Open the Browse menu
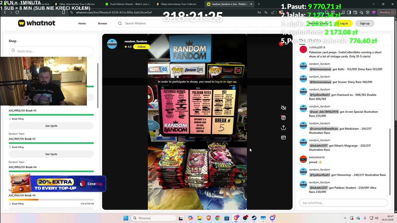This screenshot has height=223, width=397. point(102,23)
